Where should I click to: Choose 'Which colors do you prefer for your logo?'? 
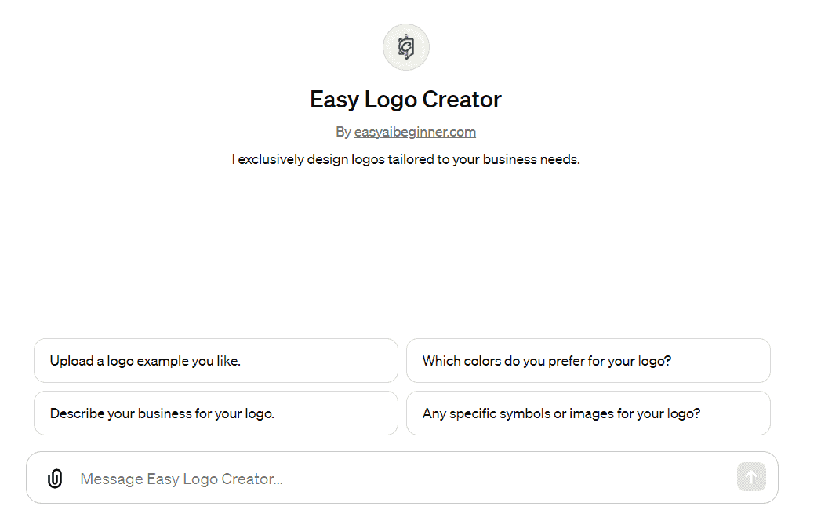tap(588, 360)
